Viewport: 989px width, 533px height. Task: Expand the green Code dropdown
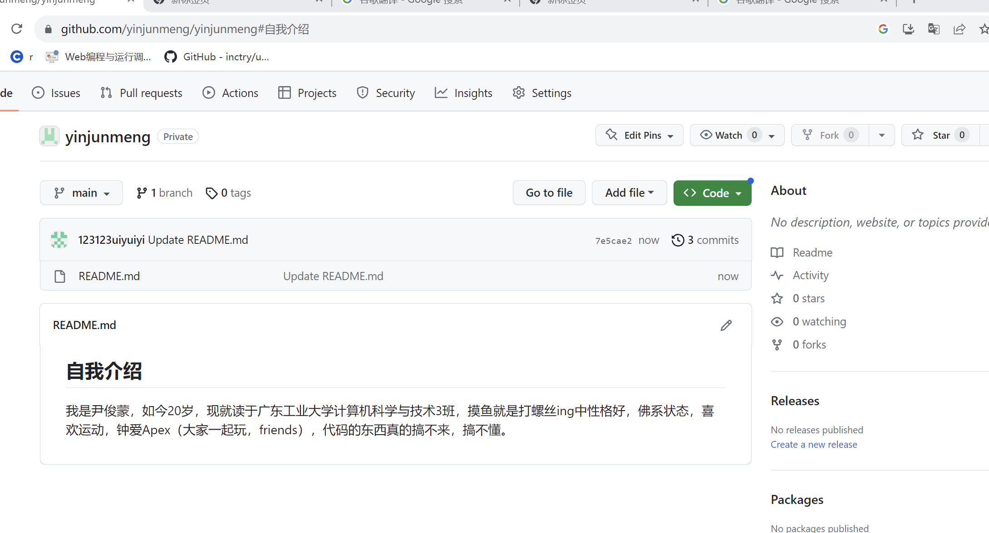[712, 193]
